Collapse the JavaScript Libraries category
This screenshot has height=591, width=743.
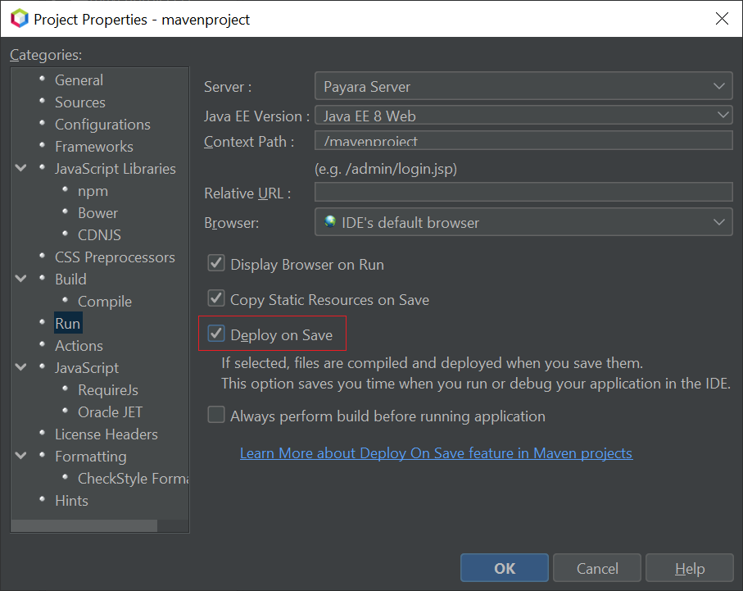tap(20, 169)
